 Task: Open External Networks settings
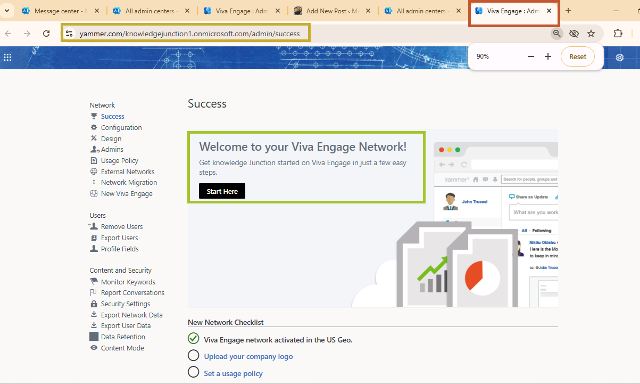pyautogui.click(x=128, y=171)
